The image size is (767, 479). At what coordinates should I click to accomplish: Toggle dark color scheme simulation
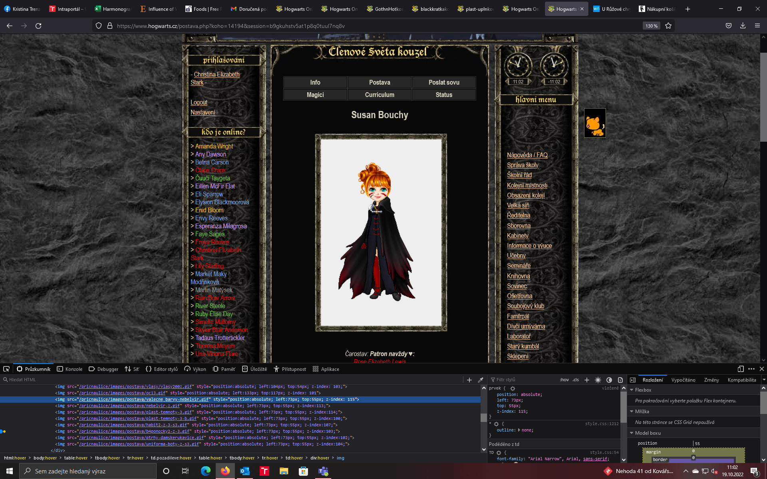coord(609,380)
